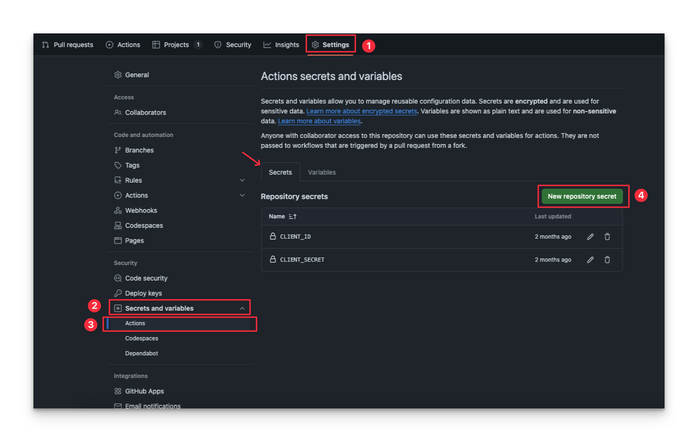Click the trash delete icon for CLIENT_ID
Screen dimensions: 698x442
click(x=607, y=237)
